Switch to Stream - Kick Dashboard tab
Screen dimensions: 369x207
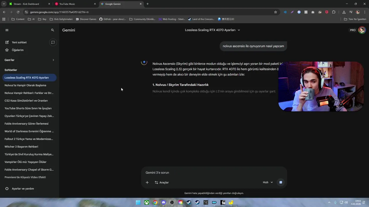point(29,4)
